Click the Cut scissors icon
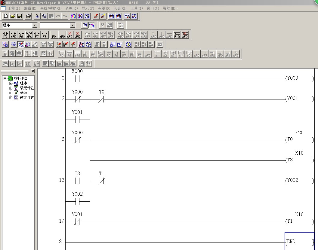This screenshot has width=318, height=250. click(37, 16)
